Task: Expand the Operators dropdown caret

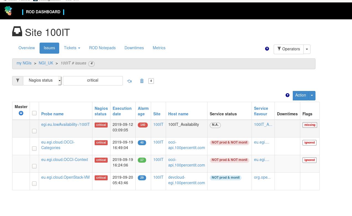Action: [307, 49]
